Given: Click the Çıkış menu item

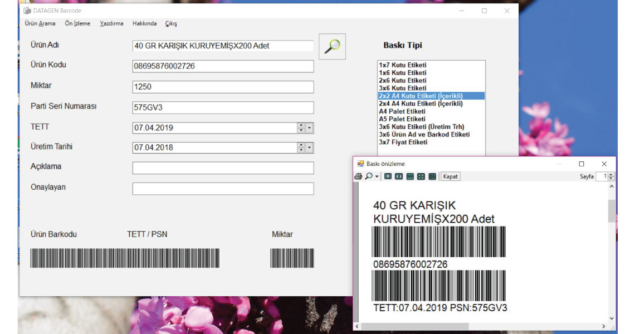Looking at the screenshot, I should (171, 23).
